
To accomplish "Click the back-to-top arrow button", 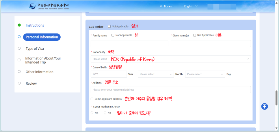I will point(265,106).
